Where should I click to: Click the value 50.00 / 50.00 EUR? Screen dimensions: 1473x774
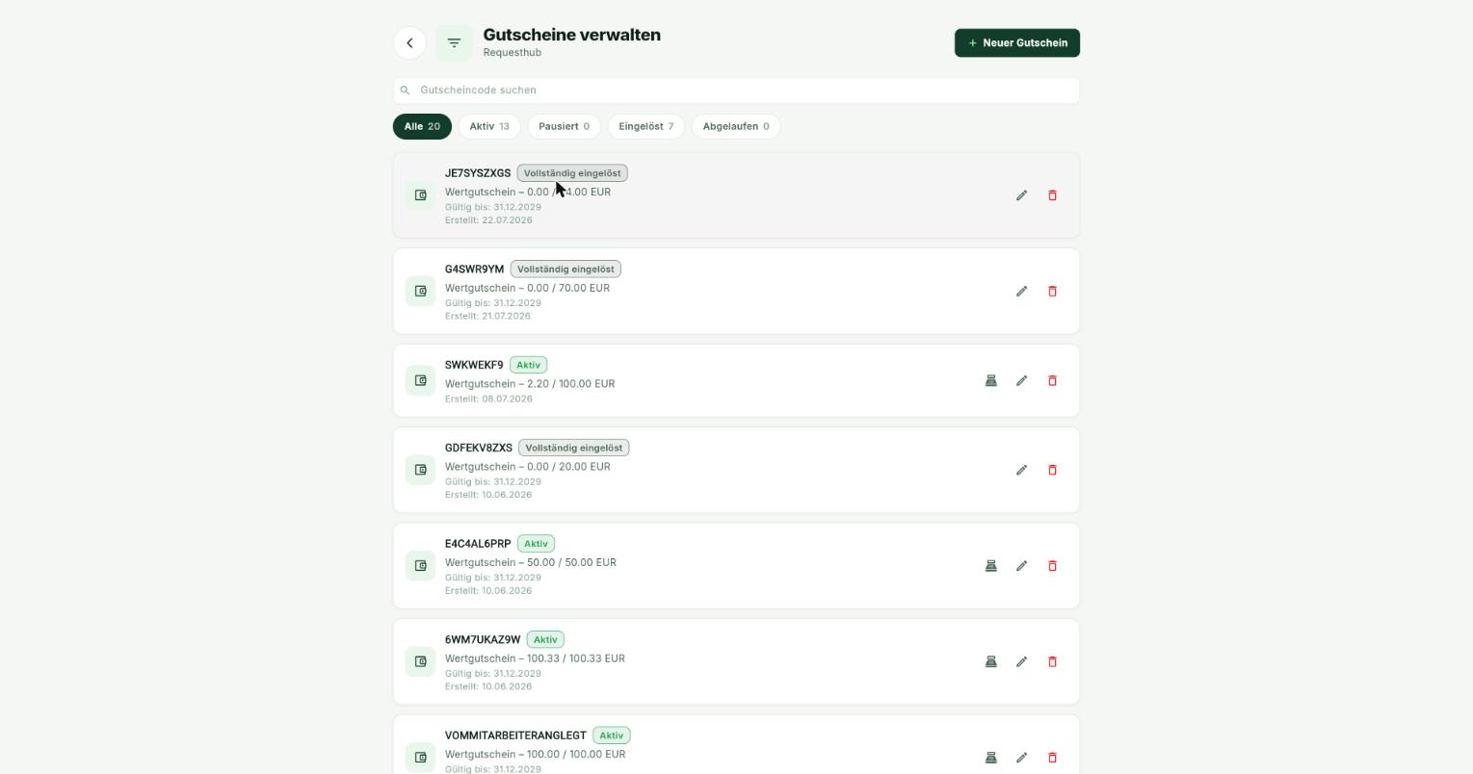point(571,562)
